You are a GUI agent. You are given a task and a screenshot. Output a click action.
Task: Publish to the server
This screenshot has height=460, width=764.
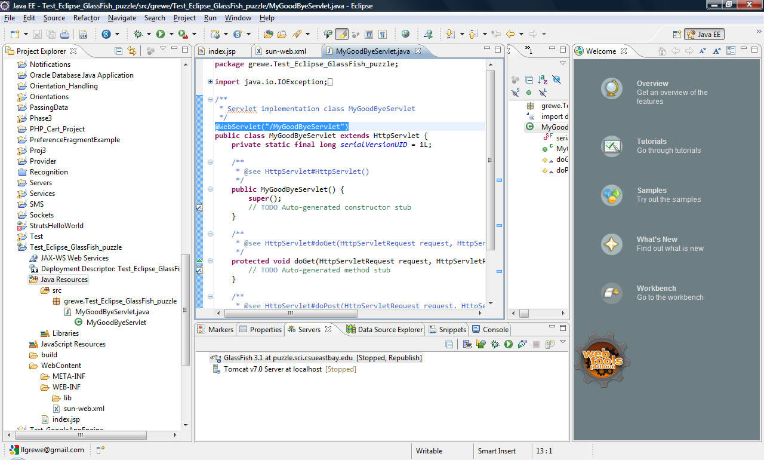(549, 344)
